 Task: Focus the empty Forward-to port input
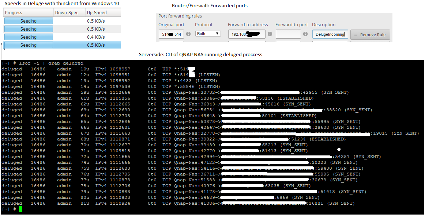point(288,34)
